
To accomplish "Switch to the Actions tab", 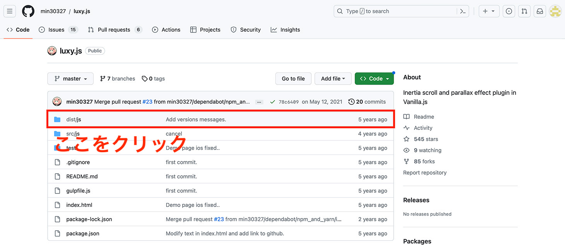I will (166, 30).
